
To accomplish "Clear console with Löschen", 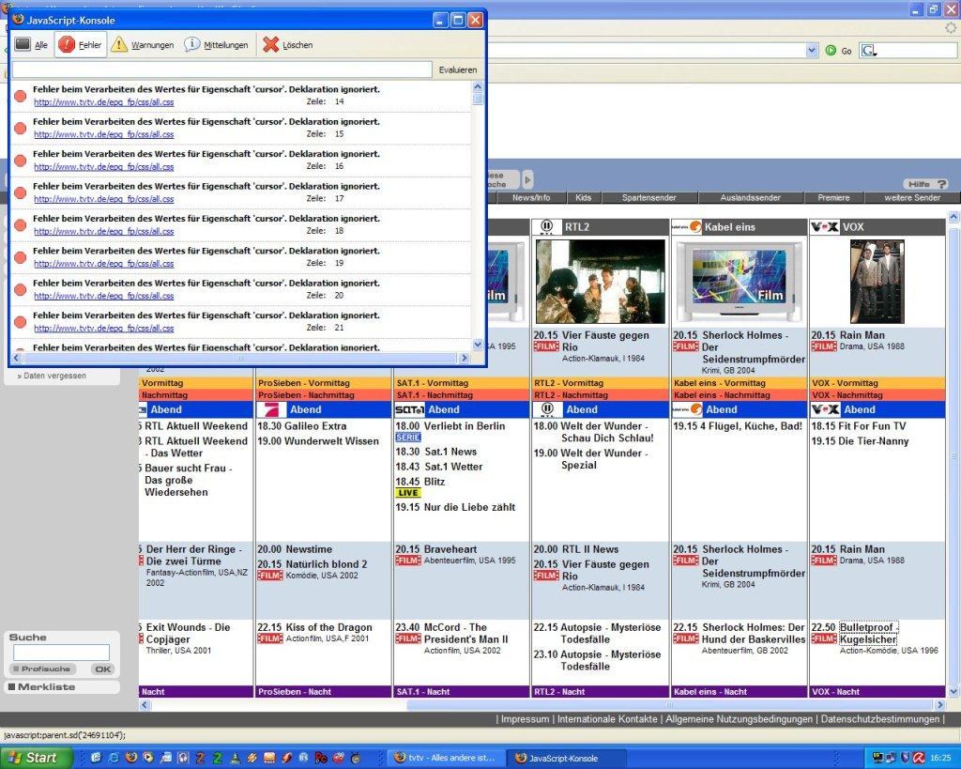I will [x=288, y=45].
